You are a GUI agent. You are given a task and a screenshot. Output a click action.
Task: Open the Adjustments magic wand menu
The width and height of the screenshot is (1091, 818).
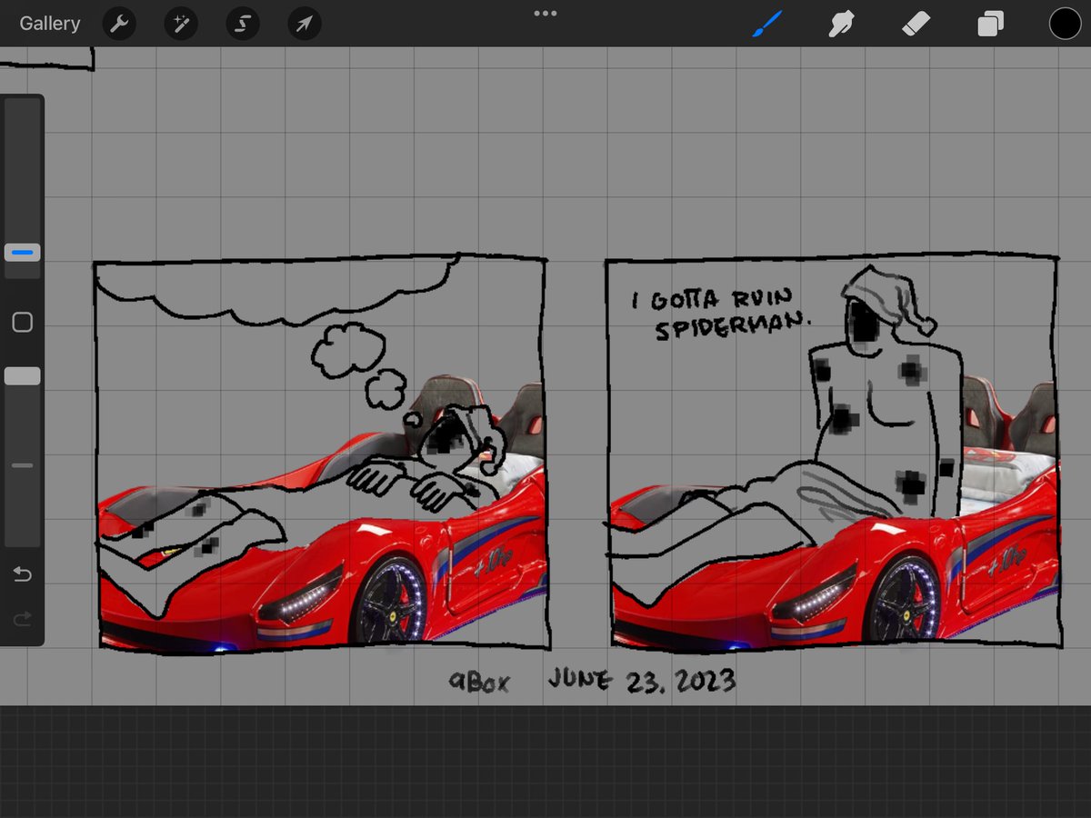181,24
